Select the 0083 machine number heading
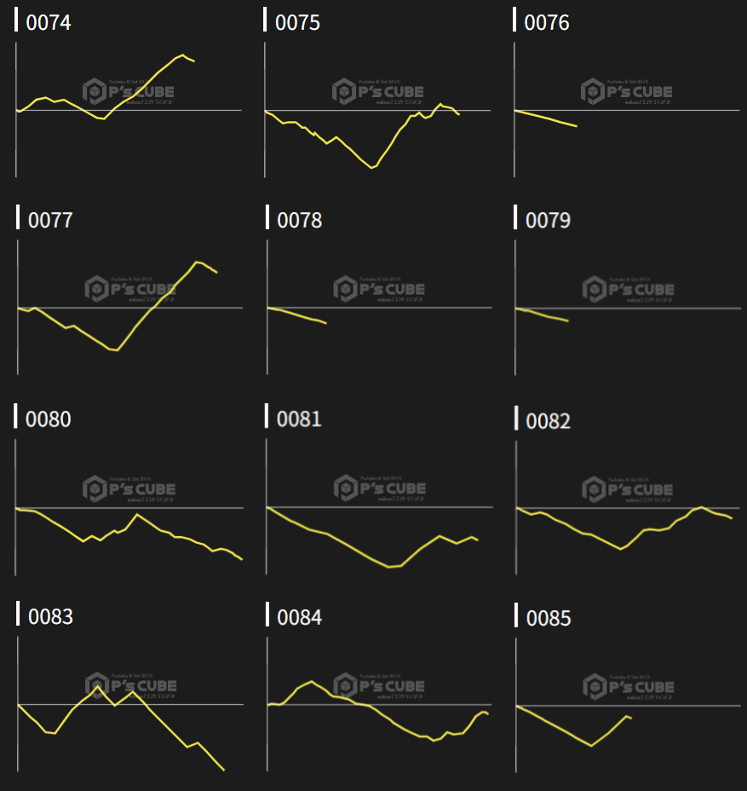This screenshot has height=791, width=747. (50, 617)
